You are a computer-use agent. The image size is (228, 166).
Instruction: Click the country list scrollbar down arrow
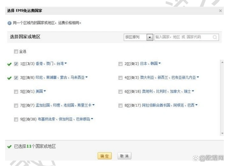pyautogui.click(x=222, y=133)
